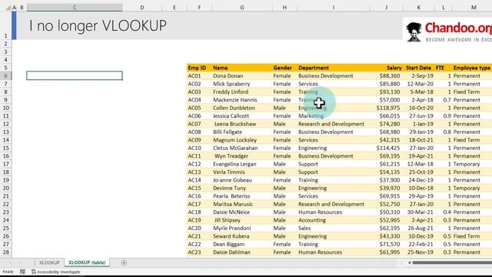Add a new sheet with plus icon

pyautogui.click(x=124, y=263)
